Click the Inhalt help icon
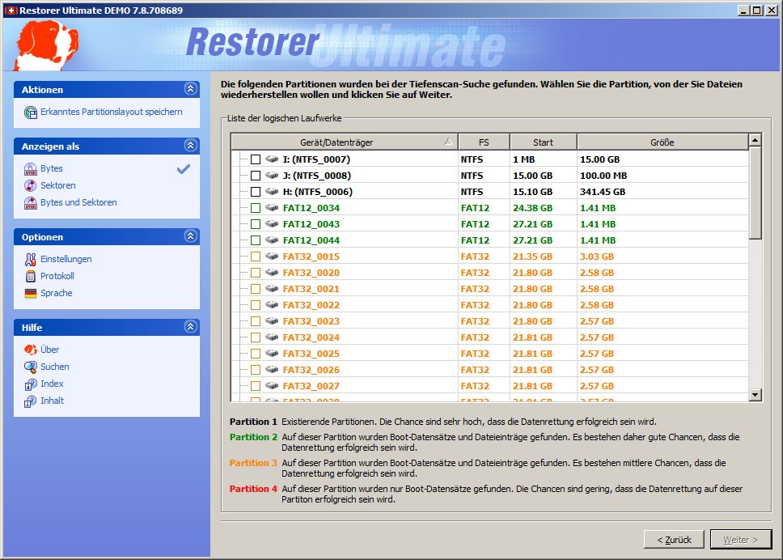 (x=31, y=401)
